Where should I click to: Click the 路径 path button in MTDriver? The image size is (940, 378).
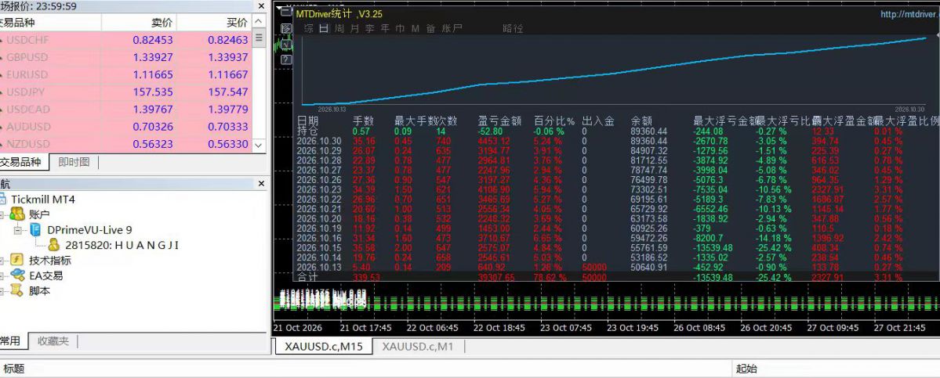[513, 28]
